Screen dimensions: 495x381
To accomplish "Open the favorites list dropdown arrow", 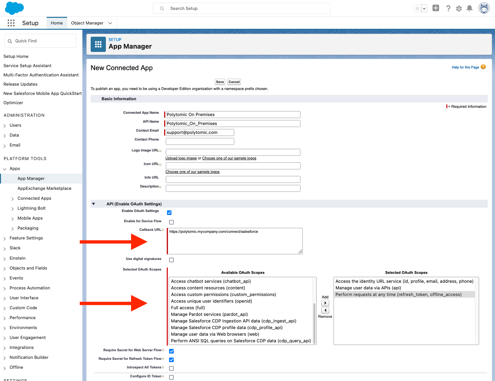I will click(x=424, y=8).
